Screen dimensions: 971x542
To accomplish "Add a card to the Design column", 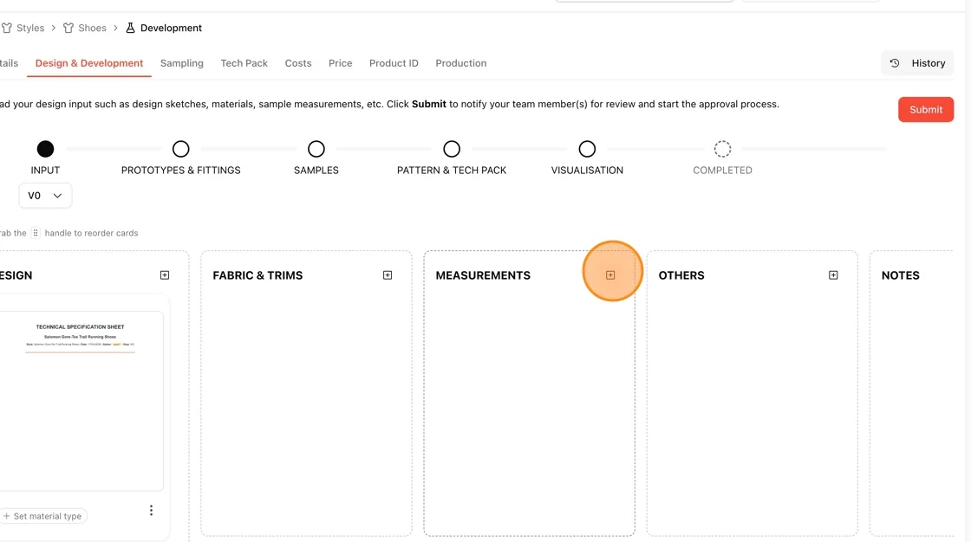I will click(x=165, y=274).
